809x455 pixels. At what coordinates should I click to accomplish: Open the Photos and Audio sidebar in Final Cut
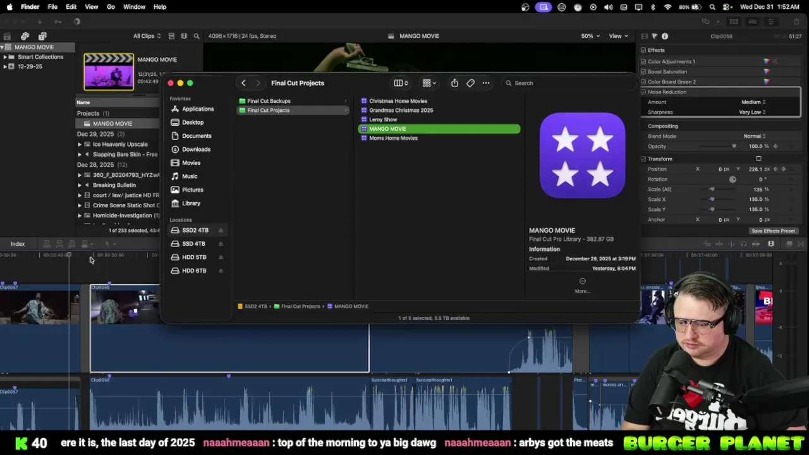coord(25,36)
